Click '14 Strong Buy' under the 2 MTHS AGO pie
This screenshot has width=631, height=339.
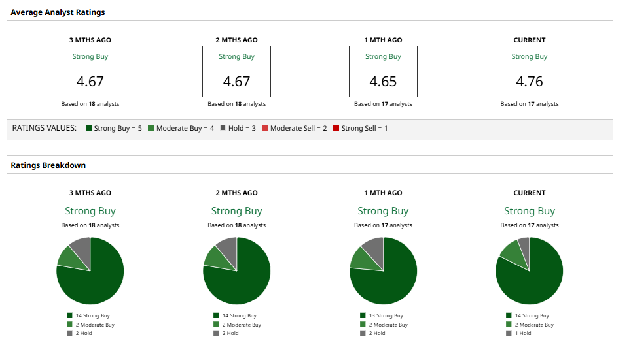(x=240, y=315)
